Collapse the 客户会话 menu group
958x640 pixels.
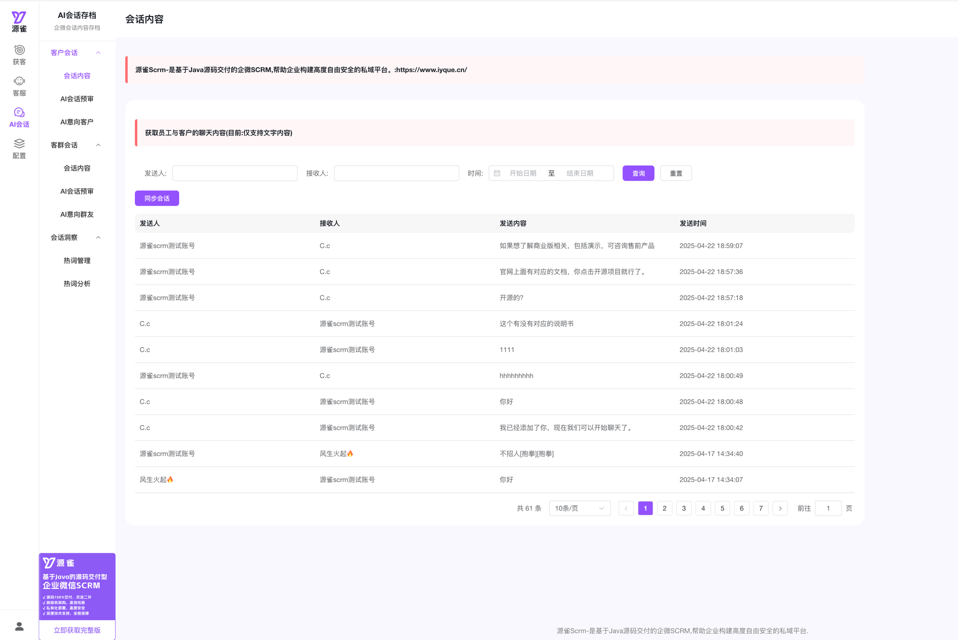98,52
